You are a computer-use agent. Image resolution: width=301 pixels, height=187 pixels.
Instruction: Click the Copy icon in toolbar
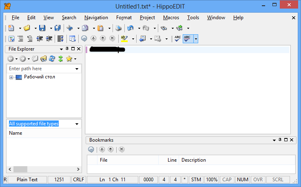pyautogui.click(x=85, y=28)
